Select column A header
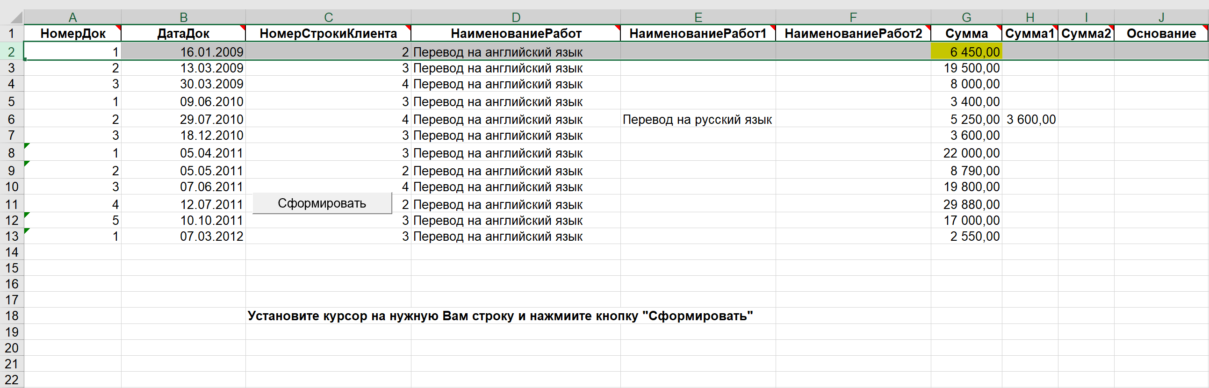 (73, 17)
